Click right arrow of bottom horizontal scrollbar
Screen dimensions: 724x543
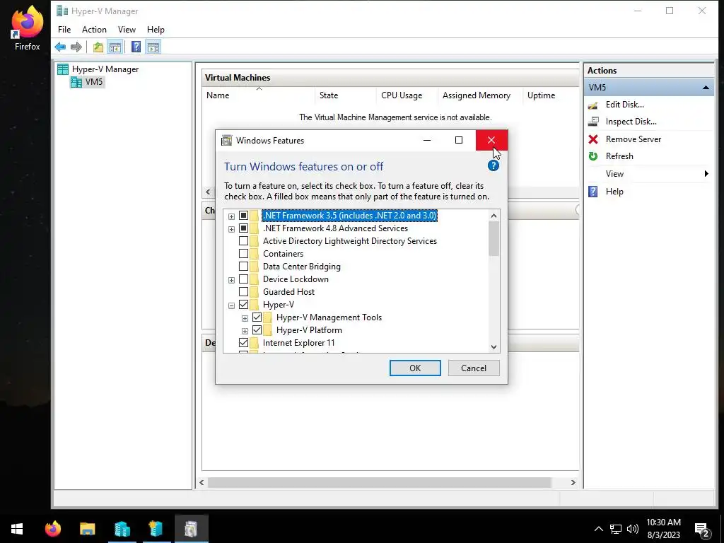(x=573, y=482)
